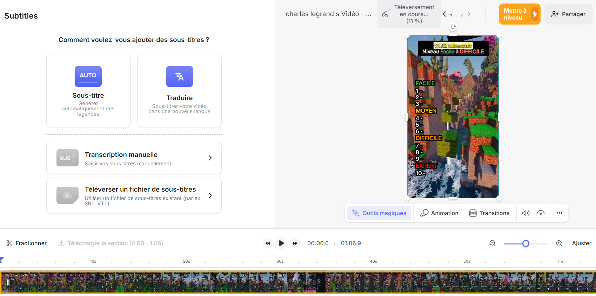Zoom in the timeline
The image size is (596, 296).
(x=559, y=243)
